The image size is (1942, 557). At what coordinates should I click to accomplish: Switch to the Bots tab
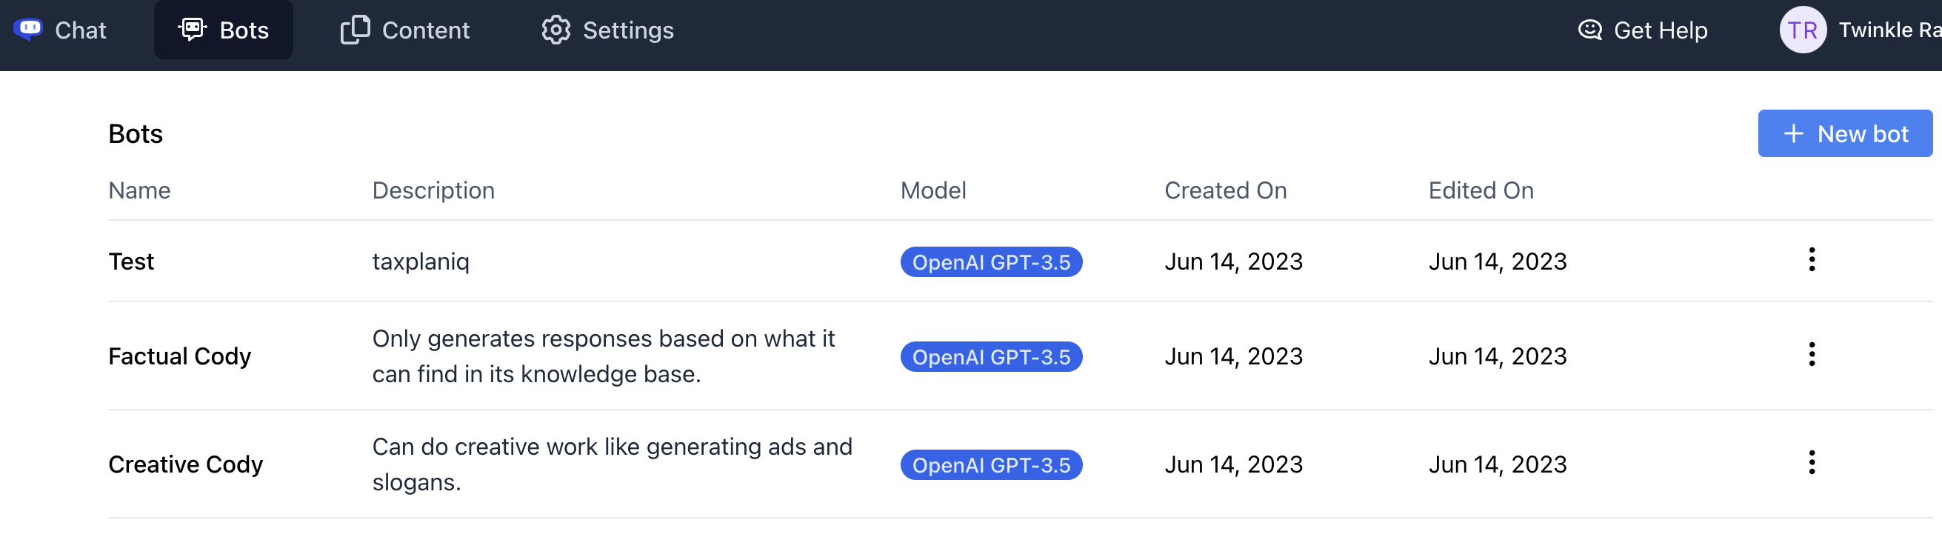click(223, 30)
